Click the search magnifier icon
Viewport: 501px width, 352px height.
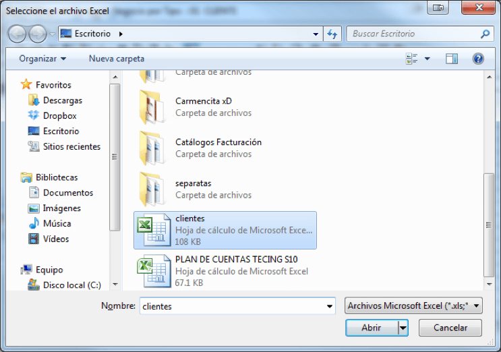tap(485, 34)
